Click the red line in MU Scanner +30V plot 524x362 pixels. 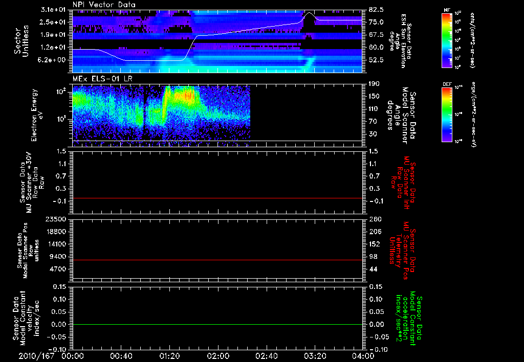217,198
